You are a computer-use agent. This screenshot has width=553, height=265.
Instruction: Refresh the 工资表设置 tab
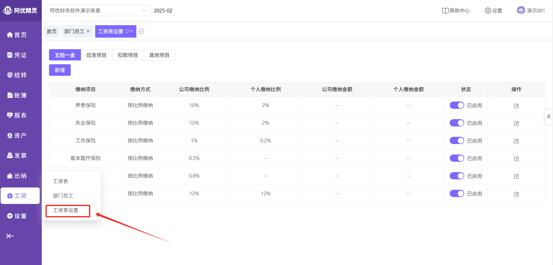pyautogui.click(x=127, y=31)
